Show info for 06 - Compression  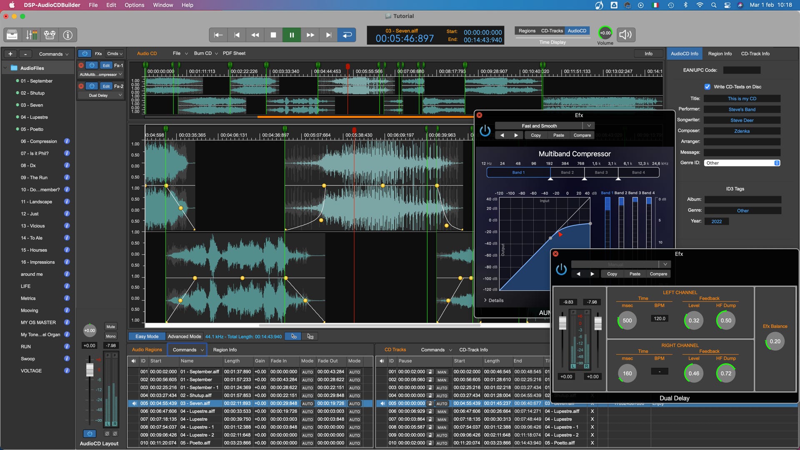point(67,141)
